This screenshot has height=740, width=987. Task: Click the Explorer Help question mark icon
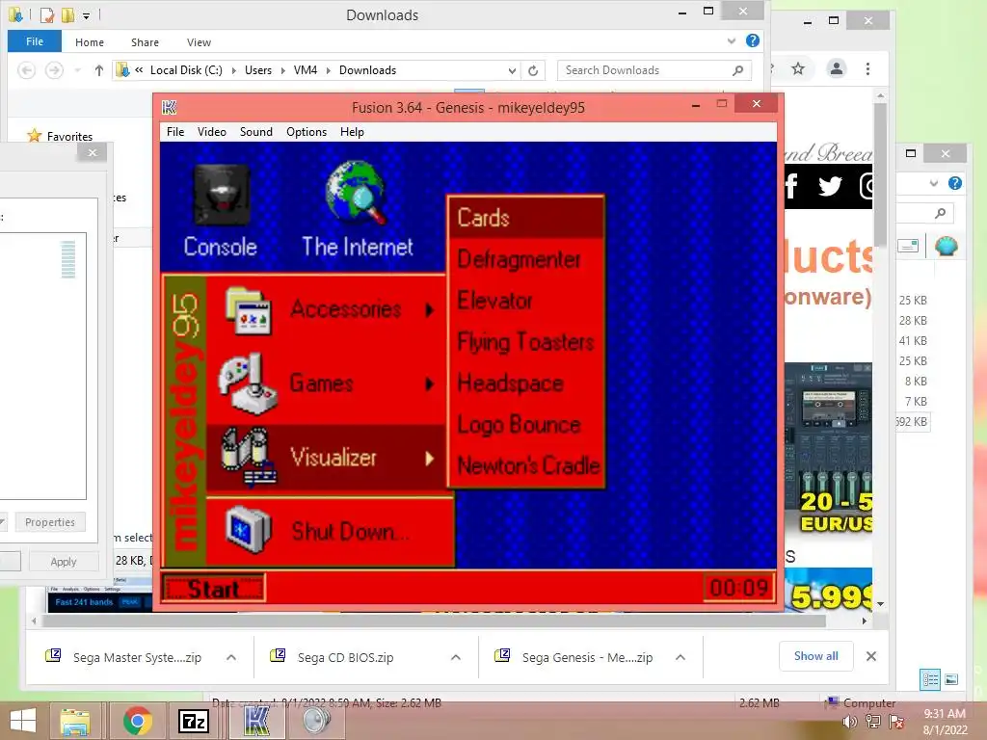click(x=752, y=40)
